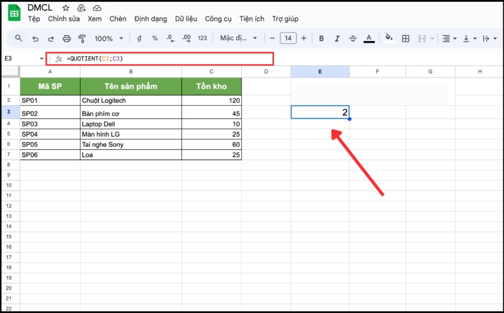504x313 pixels.
Task: Toggle strikethrough formatting
Action: point(353,38)
